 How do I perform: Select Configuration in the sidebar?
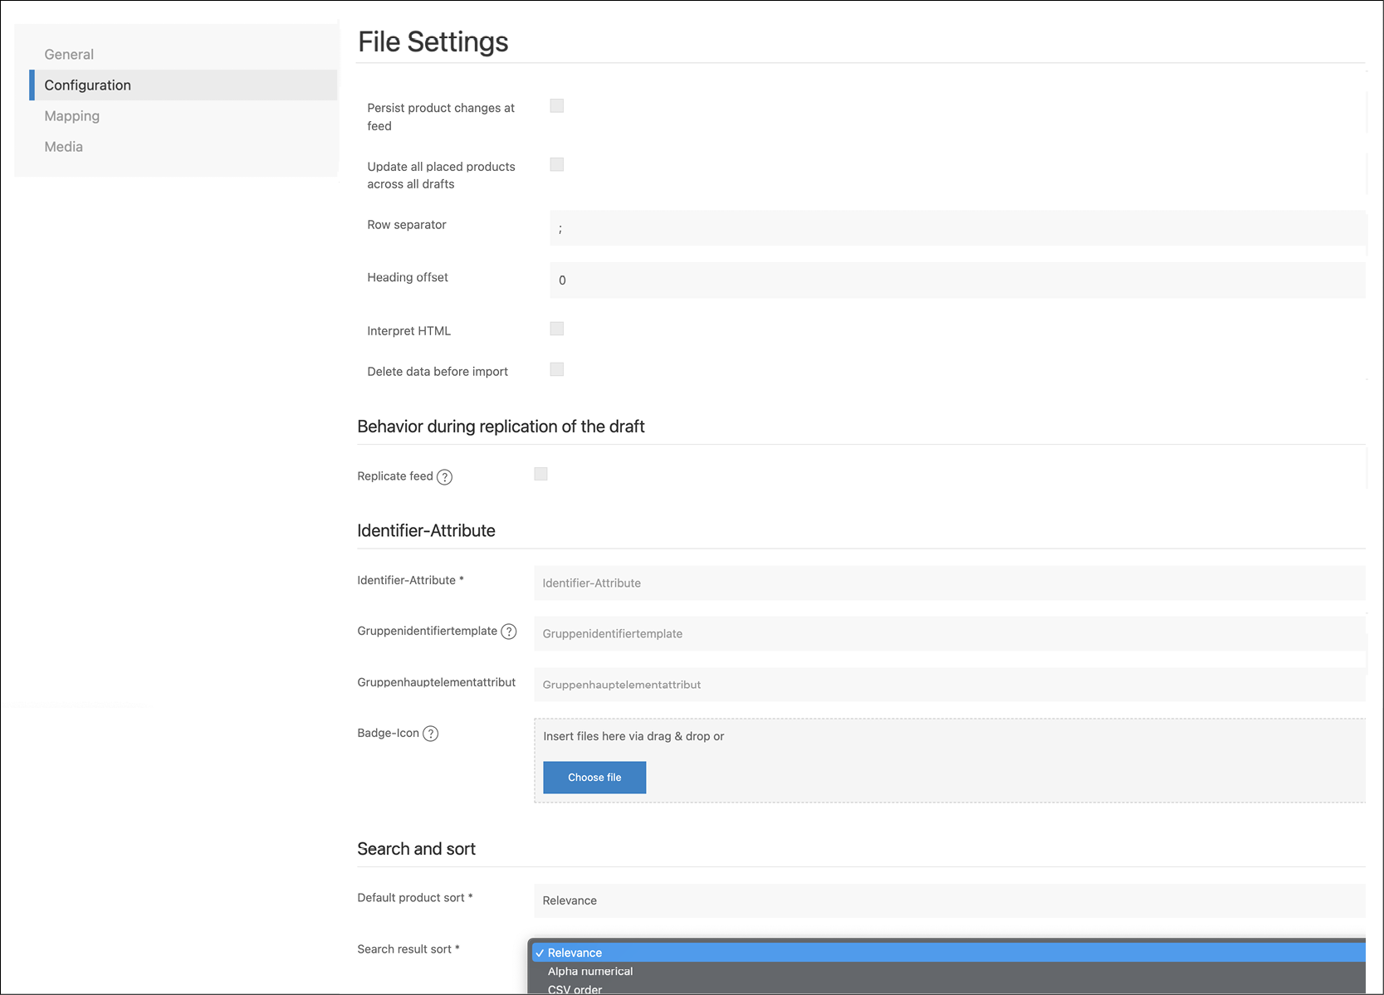click(88, 85)
